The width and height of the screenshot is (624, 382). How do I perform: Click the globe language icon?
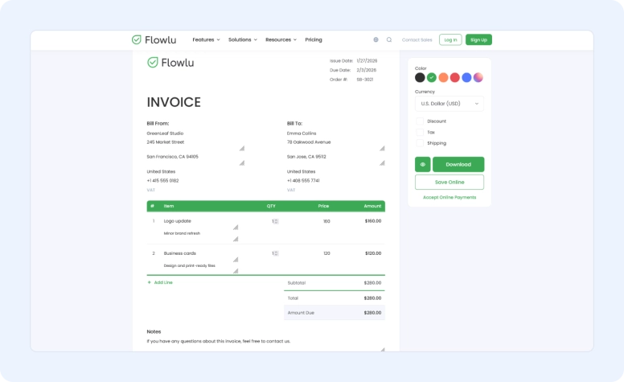[x=376, y=39]
